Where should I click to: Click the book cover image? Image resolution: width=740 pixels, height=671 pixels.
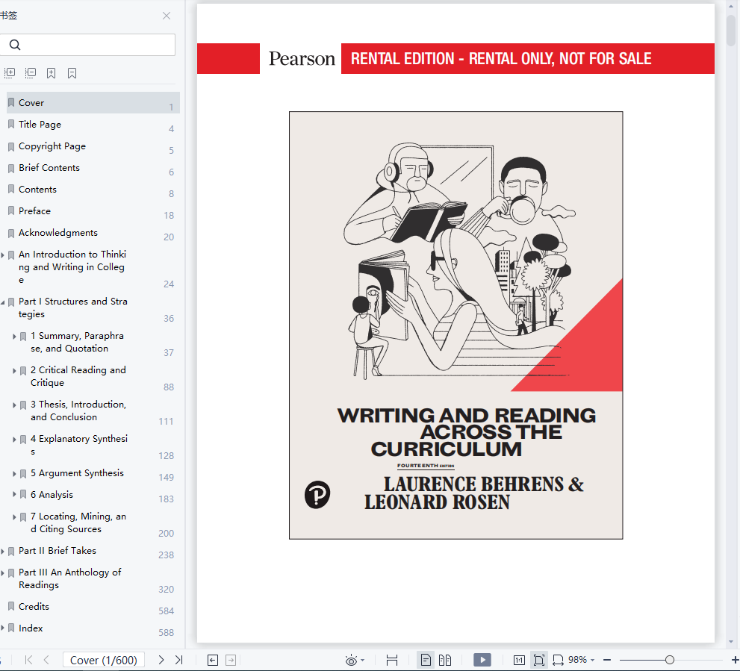(x=456, y=325)
